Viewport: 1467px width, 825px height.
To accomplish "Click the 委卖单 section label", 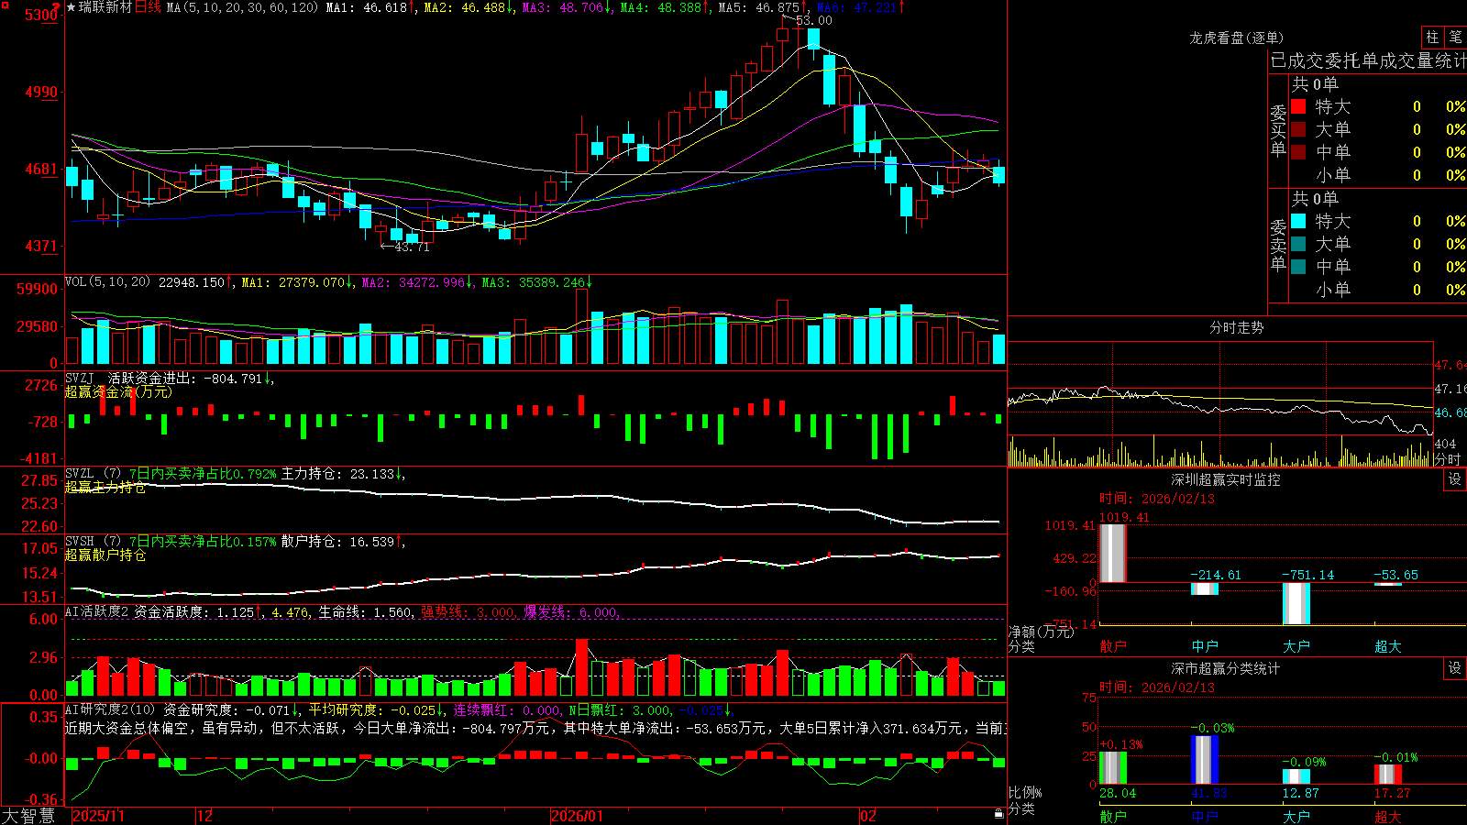I will pos(1278,244).
